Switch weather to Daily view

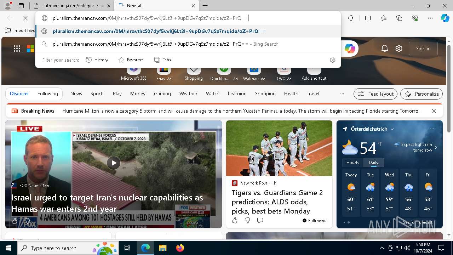pos(374,163)
